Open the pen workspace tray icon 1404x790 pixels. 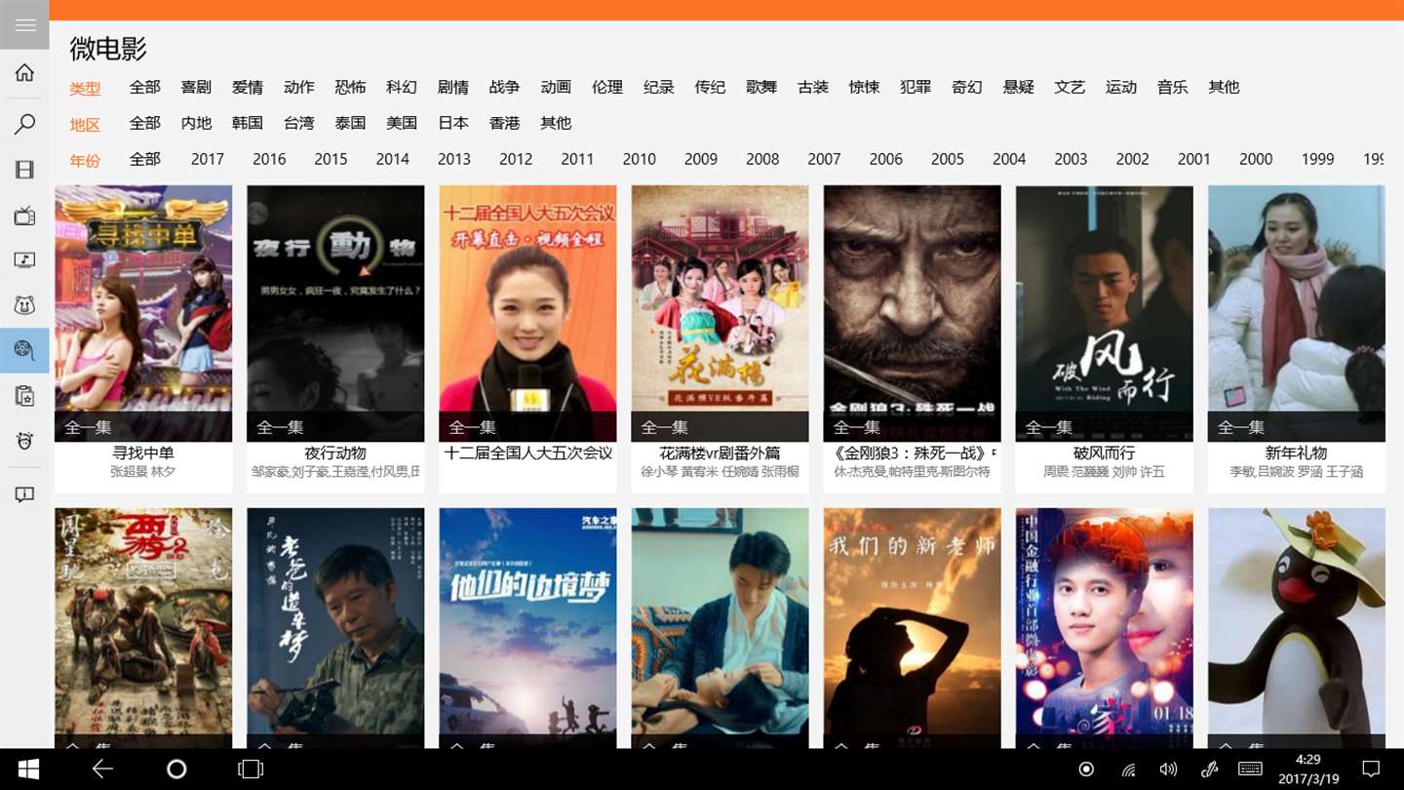point(1209,770)
